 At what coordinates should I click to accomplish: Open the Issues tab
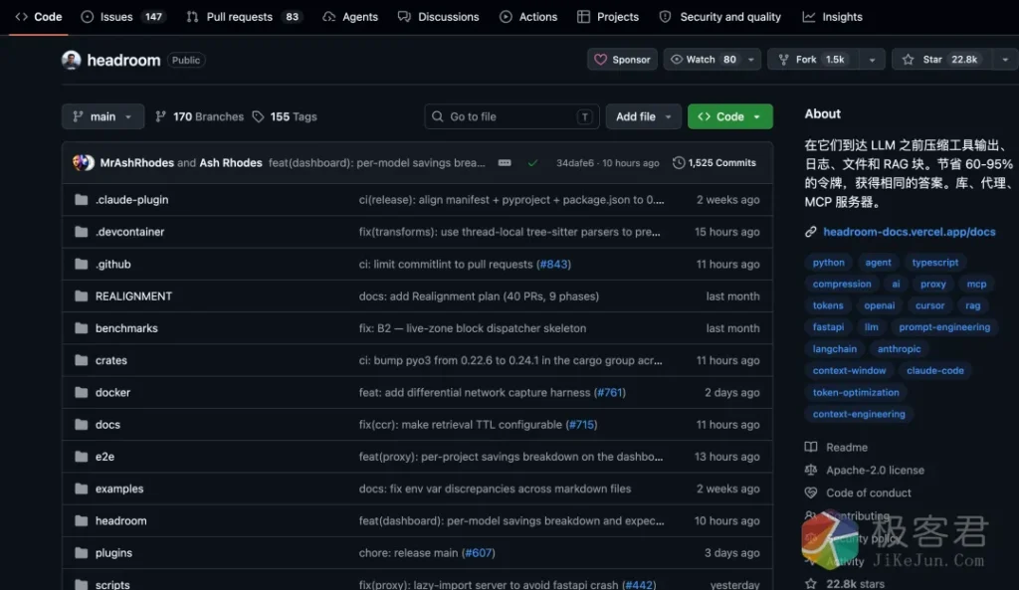coord(122,17)
